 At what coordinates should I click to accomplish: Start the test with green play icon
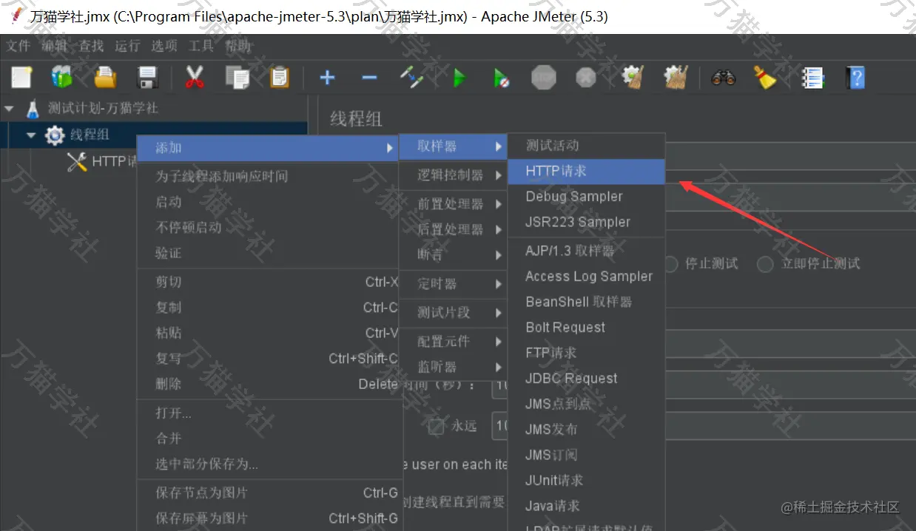tap(459, 78)
